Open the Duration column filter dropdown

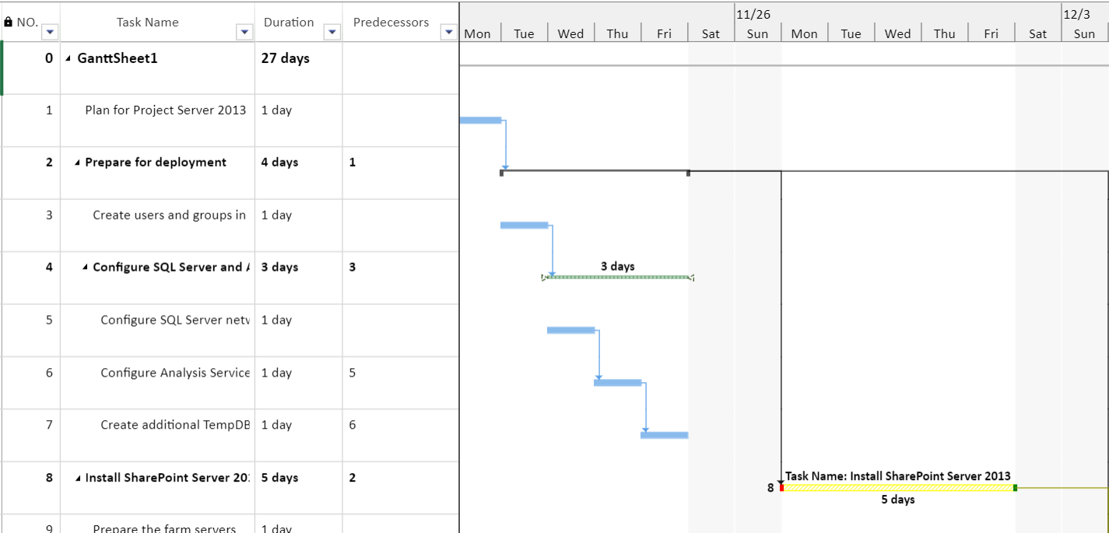[x=332, y=32]
